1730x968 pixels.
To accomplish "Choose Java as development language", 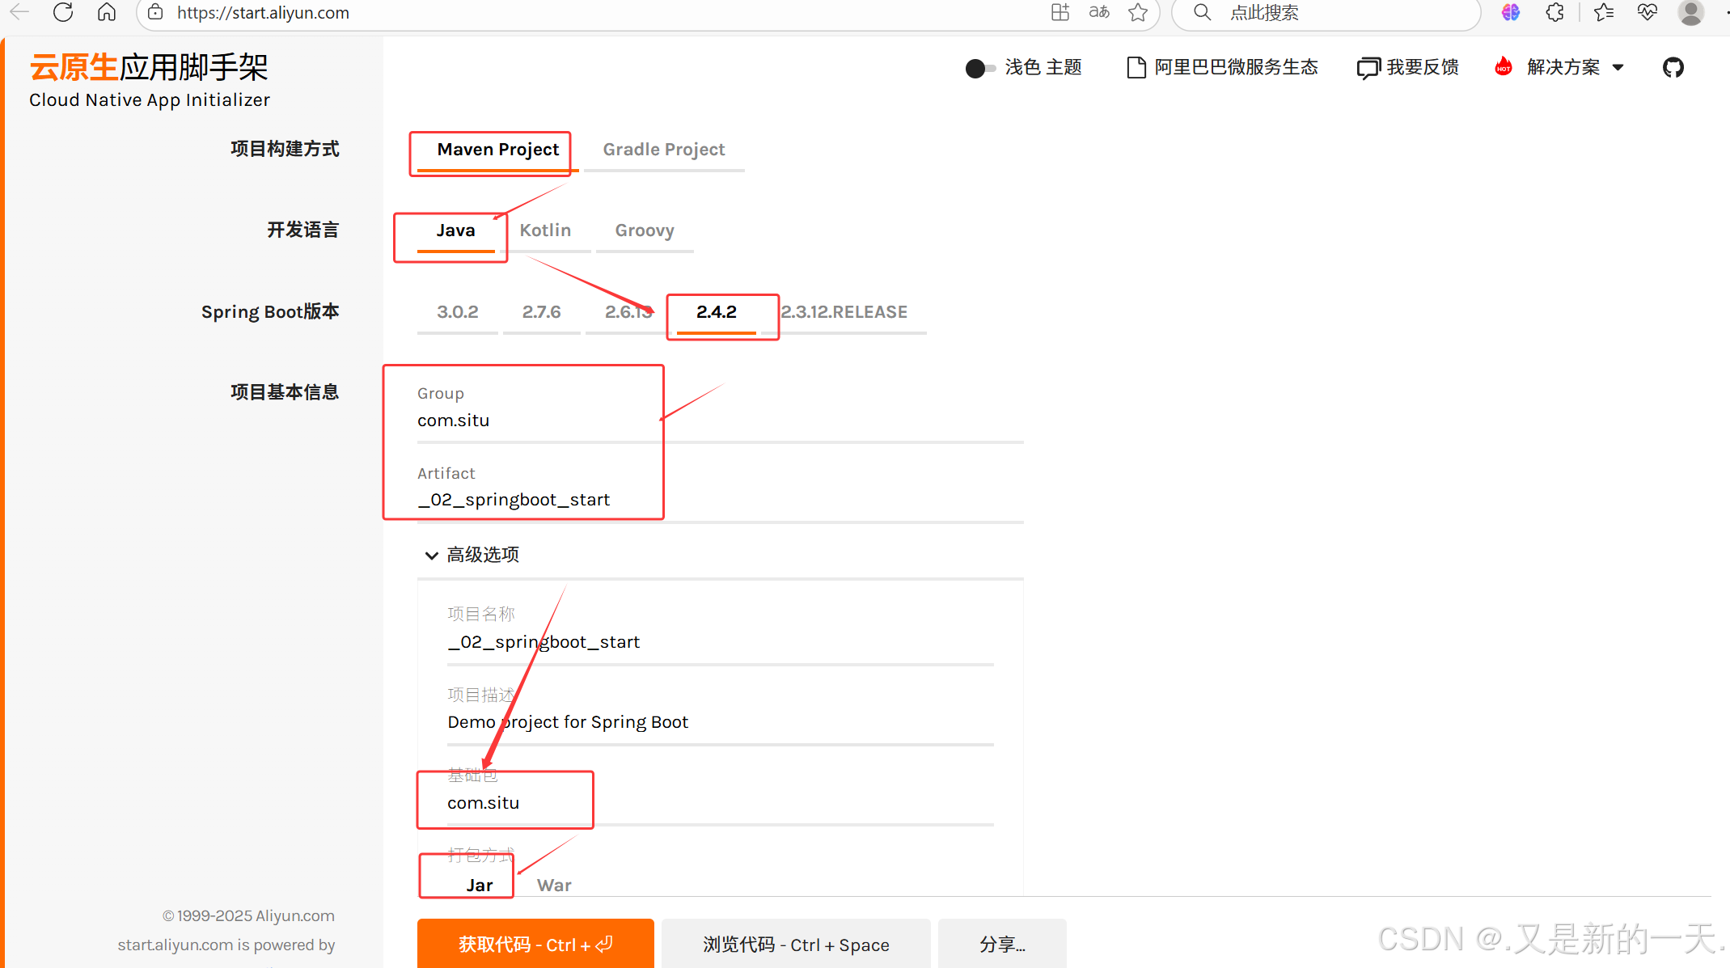I will tap(455, 230).
